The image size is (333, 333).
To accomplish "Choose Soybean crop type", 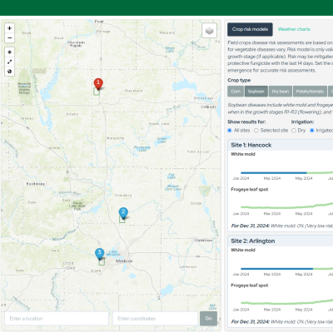I will click(x=256, y=92).
